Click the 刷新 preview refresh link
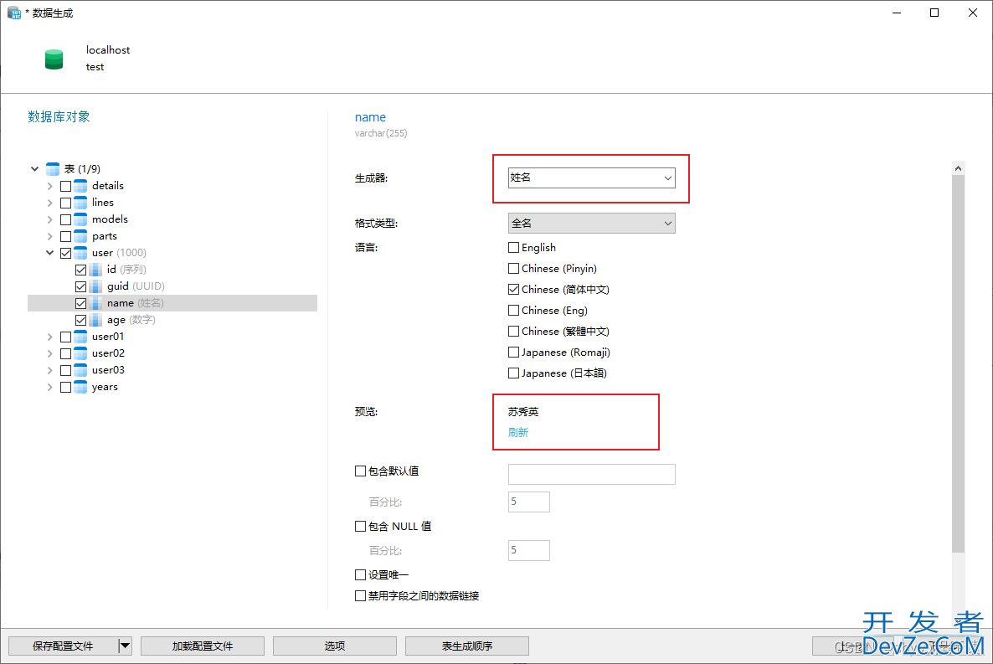Viewport: 993px width, 664px height. pyautogui.click(x=518, y=433)
